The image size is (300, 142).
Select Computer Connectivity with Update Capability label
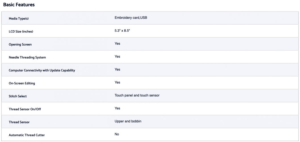tap(42, 70)
